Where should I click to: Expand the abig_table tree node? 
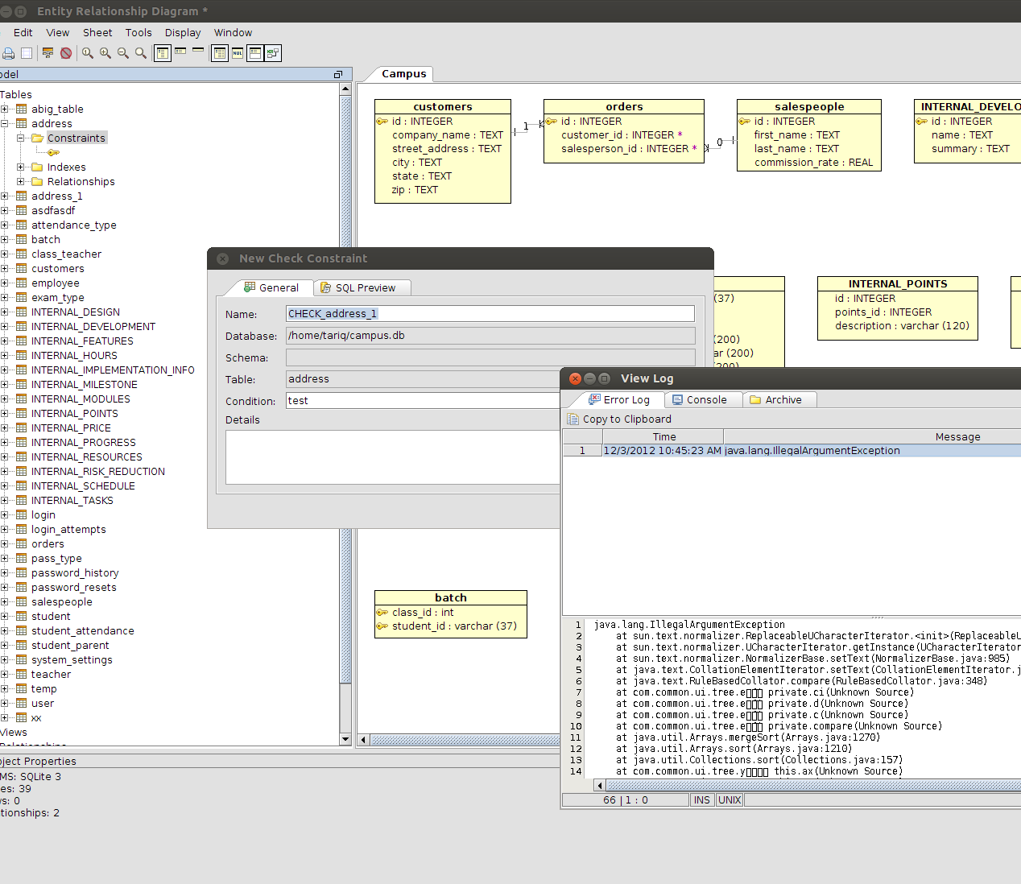[5, 109]
